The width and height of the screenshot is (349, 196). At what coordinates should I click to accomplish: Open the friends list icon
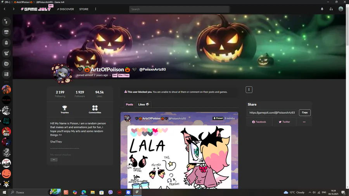click(x=331, y=9)
